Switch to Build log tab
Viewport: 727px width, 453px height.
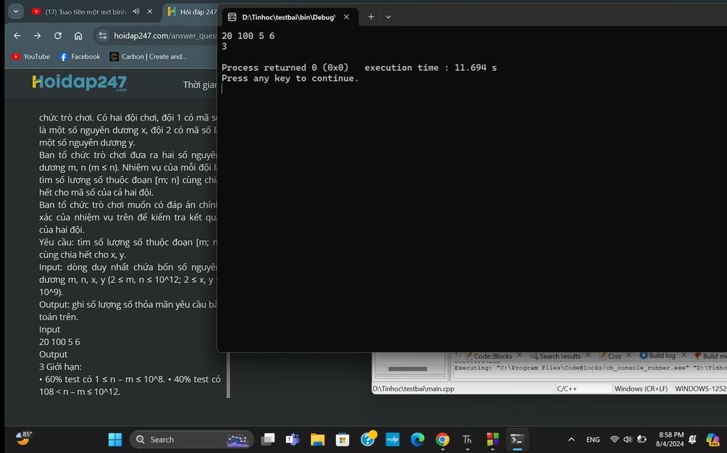[x=662, y=356]
